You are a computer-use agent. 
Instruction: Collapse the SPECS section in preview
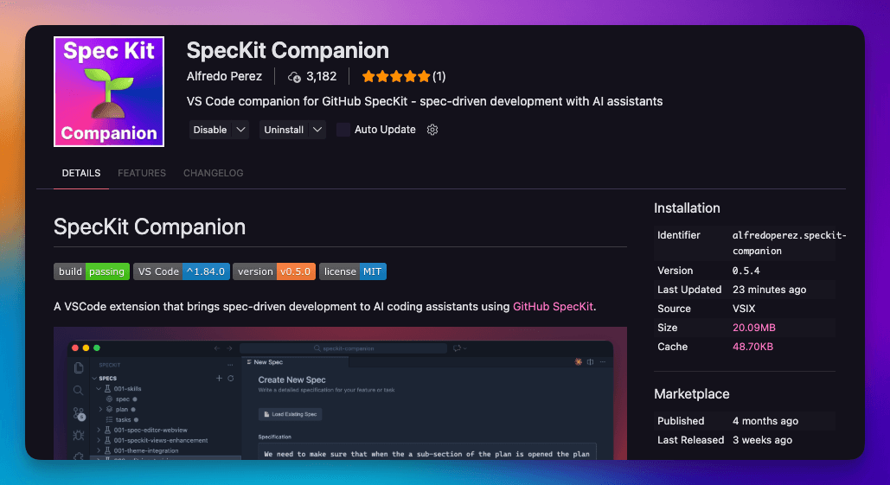pos(95,379)
